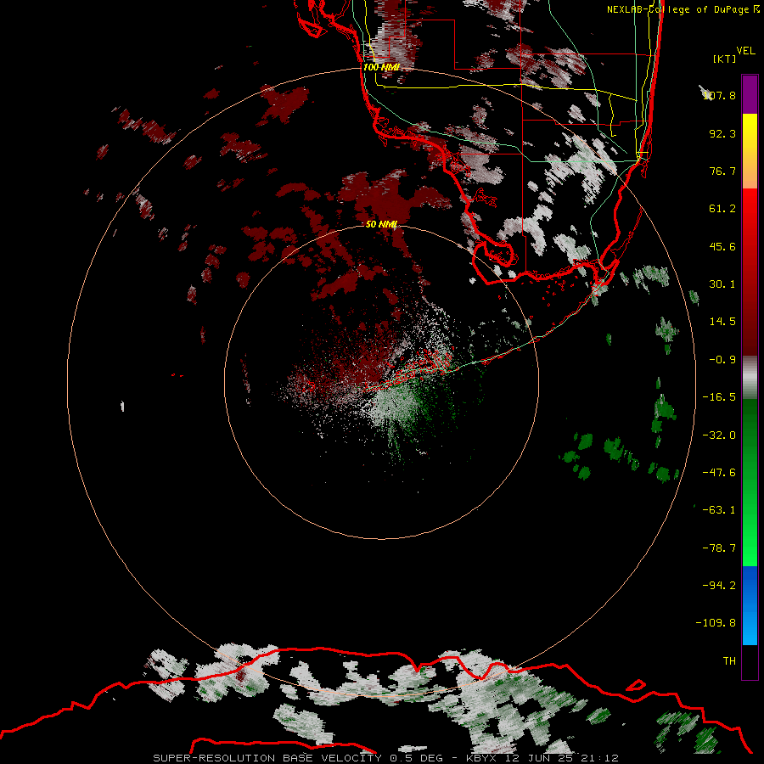Select the -78.7 legend value
This screenshot has height=764, width=764.
pyautogui.click(x=719, y=548)
